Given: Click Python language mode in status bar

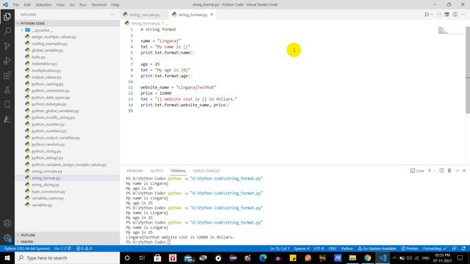Looking at the screenshot, I should [347, 249].
